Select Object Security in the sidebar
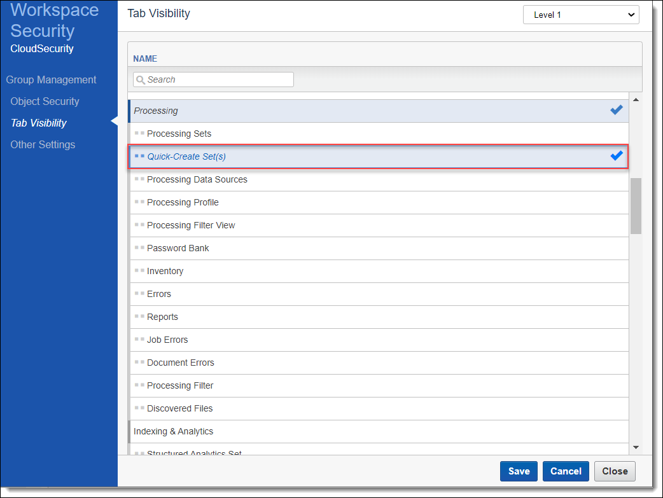Screen dimensions: 663x498 pos(45,101)
